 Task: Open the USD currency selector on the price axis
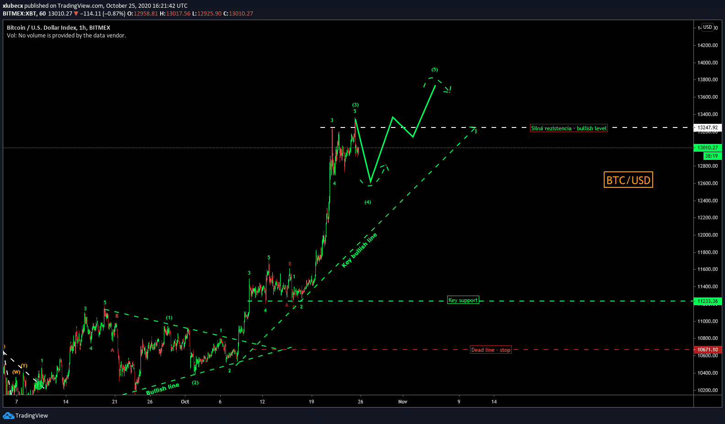[708, 27]
